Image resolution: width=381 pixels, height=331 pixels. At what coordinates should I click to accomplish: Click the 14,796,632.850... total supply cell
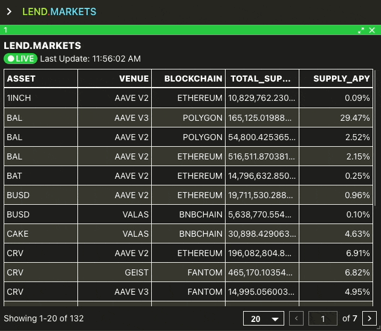262,176
